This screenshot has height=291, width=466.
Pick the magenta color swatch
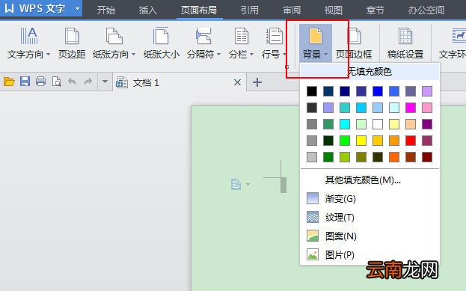tap(411, 108)
